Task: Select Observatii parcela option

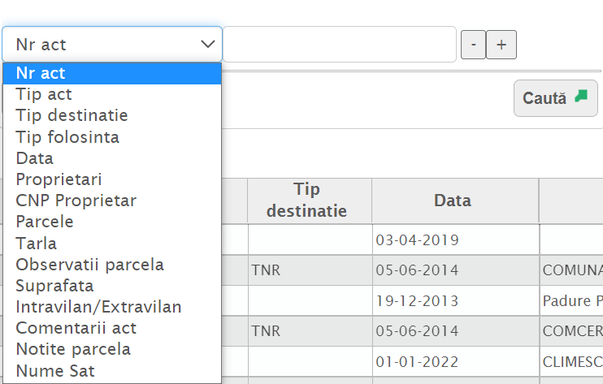Action: pyautogui.click(x=112, y=265)
